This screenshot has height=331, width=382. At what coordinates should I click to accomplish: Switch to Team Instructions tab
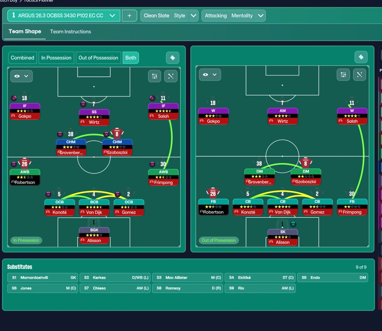(70, 32)
